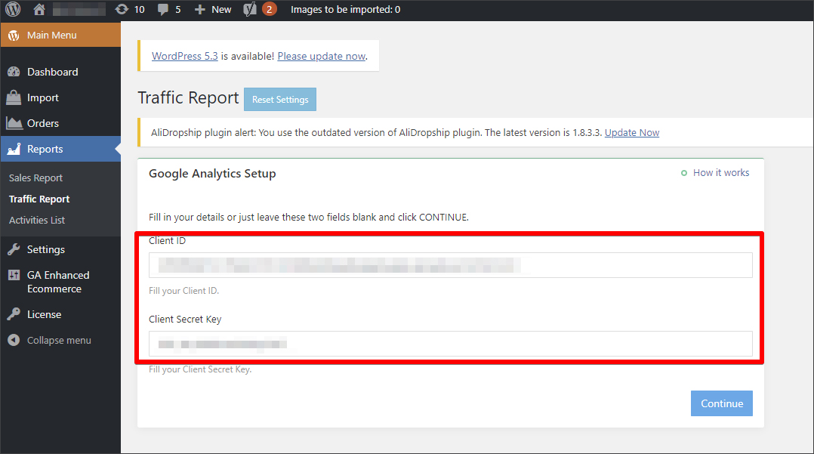The image size is (814, 454).
Task: Click the New plus icon
Action: pyautogui.click(x=200, y=9)
